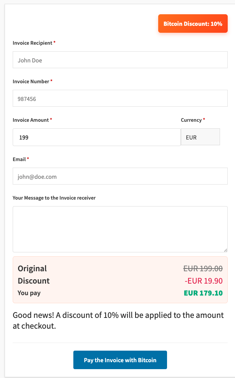The width and height of the screenshot is (235, 378).
Task: Click the Invoice Recipient label
Action: click(x=32, y=43)
